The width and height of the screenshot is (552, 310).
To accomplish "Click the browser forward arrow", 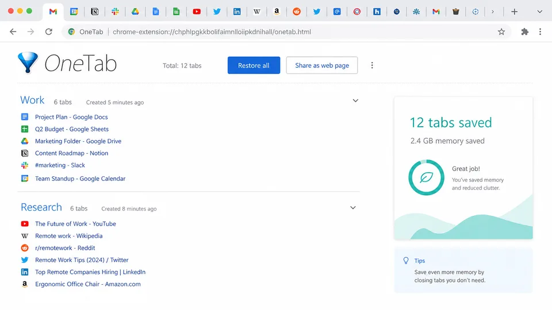I will (30, 32).
